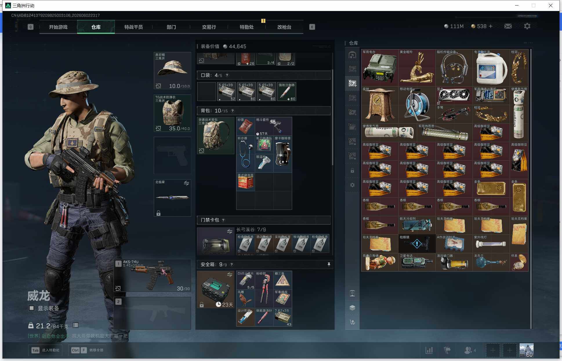Select the main warehouse icon atop stash sidebar
Image resolution: width=562 pixels, height=361 pixels.
click(x=352, y=55)
